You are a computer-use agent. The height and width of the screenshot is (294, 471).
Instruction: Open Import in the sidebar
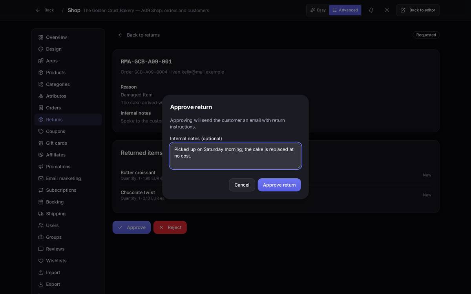click(68, 272)
